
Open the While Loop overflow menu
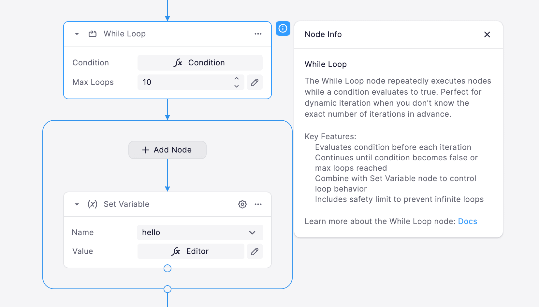pos(258,33)
